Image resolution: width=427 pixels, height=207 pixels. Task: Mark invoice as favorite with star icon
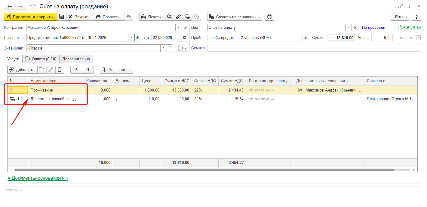33,7
